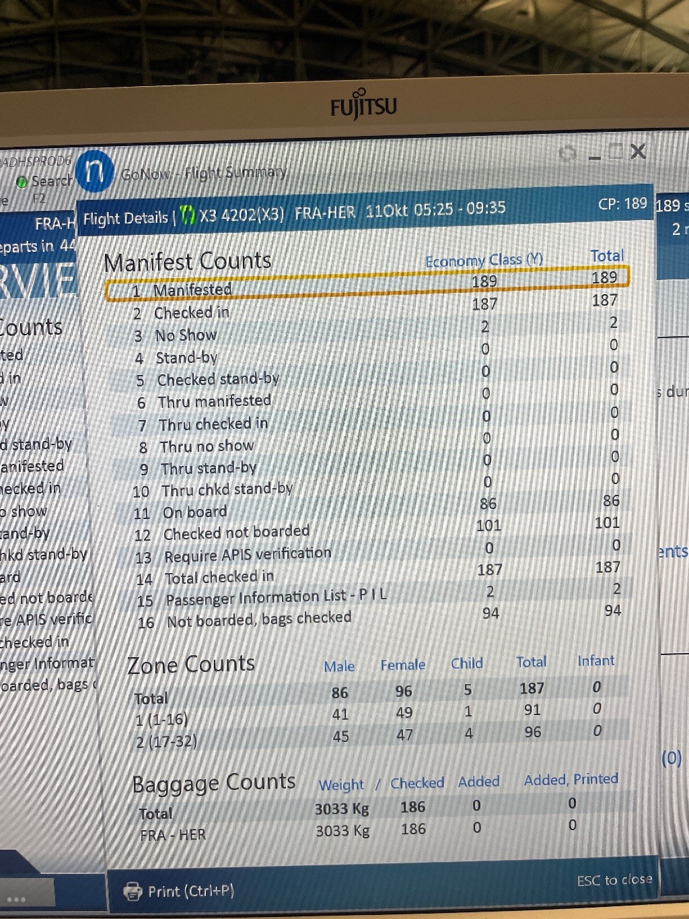Click the ESC to close label
The height and width of the screenshot is (919, 689).
tap(614, 880)
